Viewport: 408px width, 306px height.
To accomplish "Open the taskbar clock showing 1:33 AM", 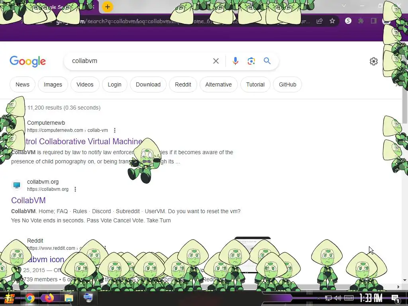I will coord(371,298).
